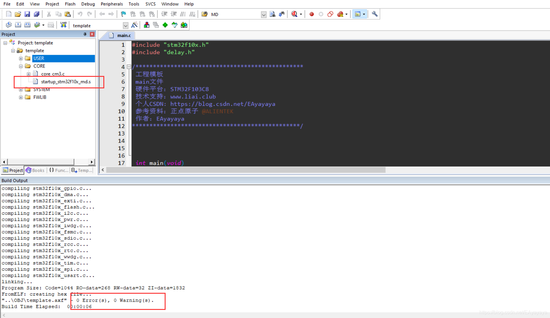
Task: Switch to the Temp... panel tab
Action: 82,171
